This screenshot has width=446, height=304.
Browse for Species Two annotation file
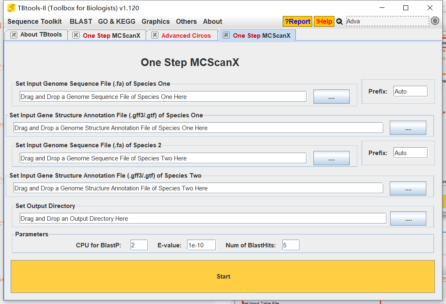coord(408,188)
